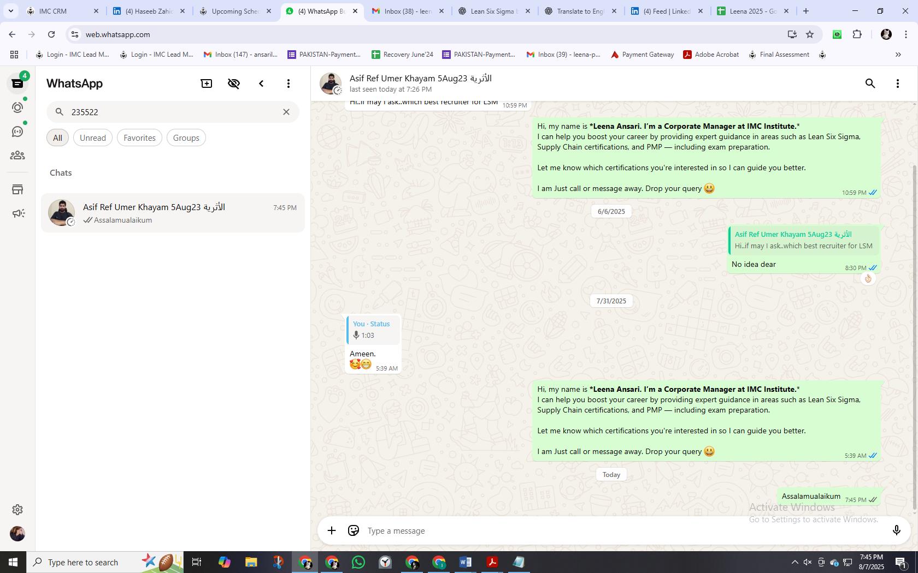Open the Adobe Acrobat bookmark
The width and height of the screenshot is (918, 573).
[x=711, y=55]
